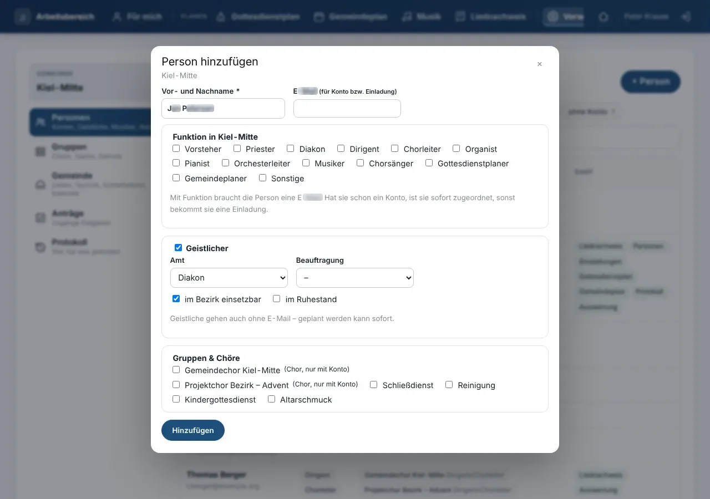Uncheck im Bezirk einsetzbar
Screen dimensions: 710x499
(x=176, y=299)
